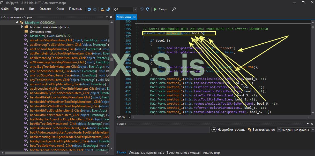Click the open file folder icon
The width and height of the screenshot is (315, 156).
(x=102, y=9)
